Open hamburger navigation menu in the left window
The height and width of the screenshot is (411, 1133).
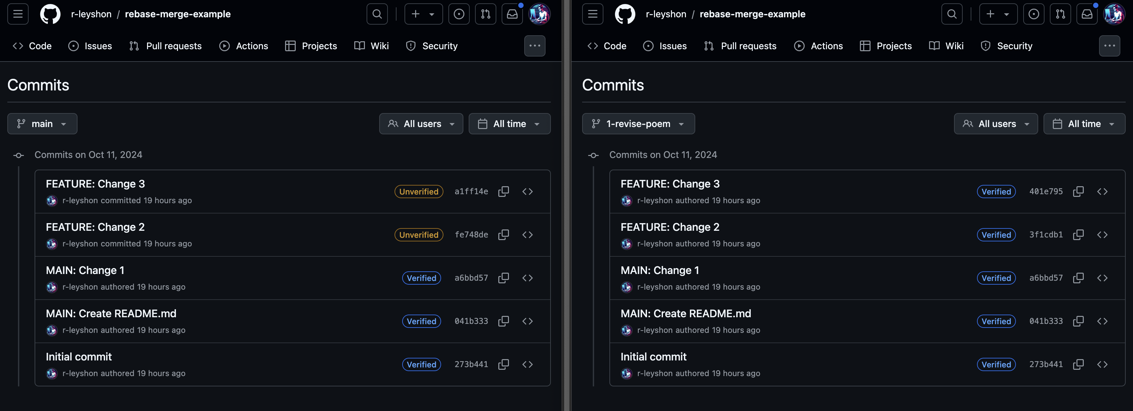point(18,14)
